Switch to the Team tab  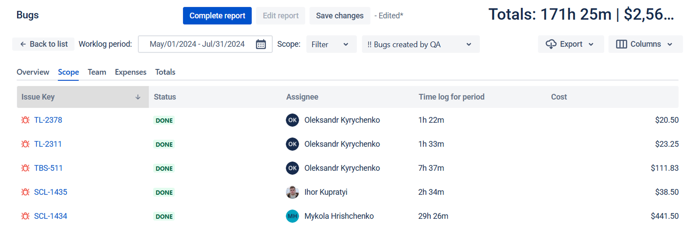pos(97,72)
